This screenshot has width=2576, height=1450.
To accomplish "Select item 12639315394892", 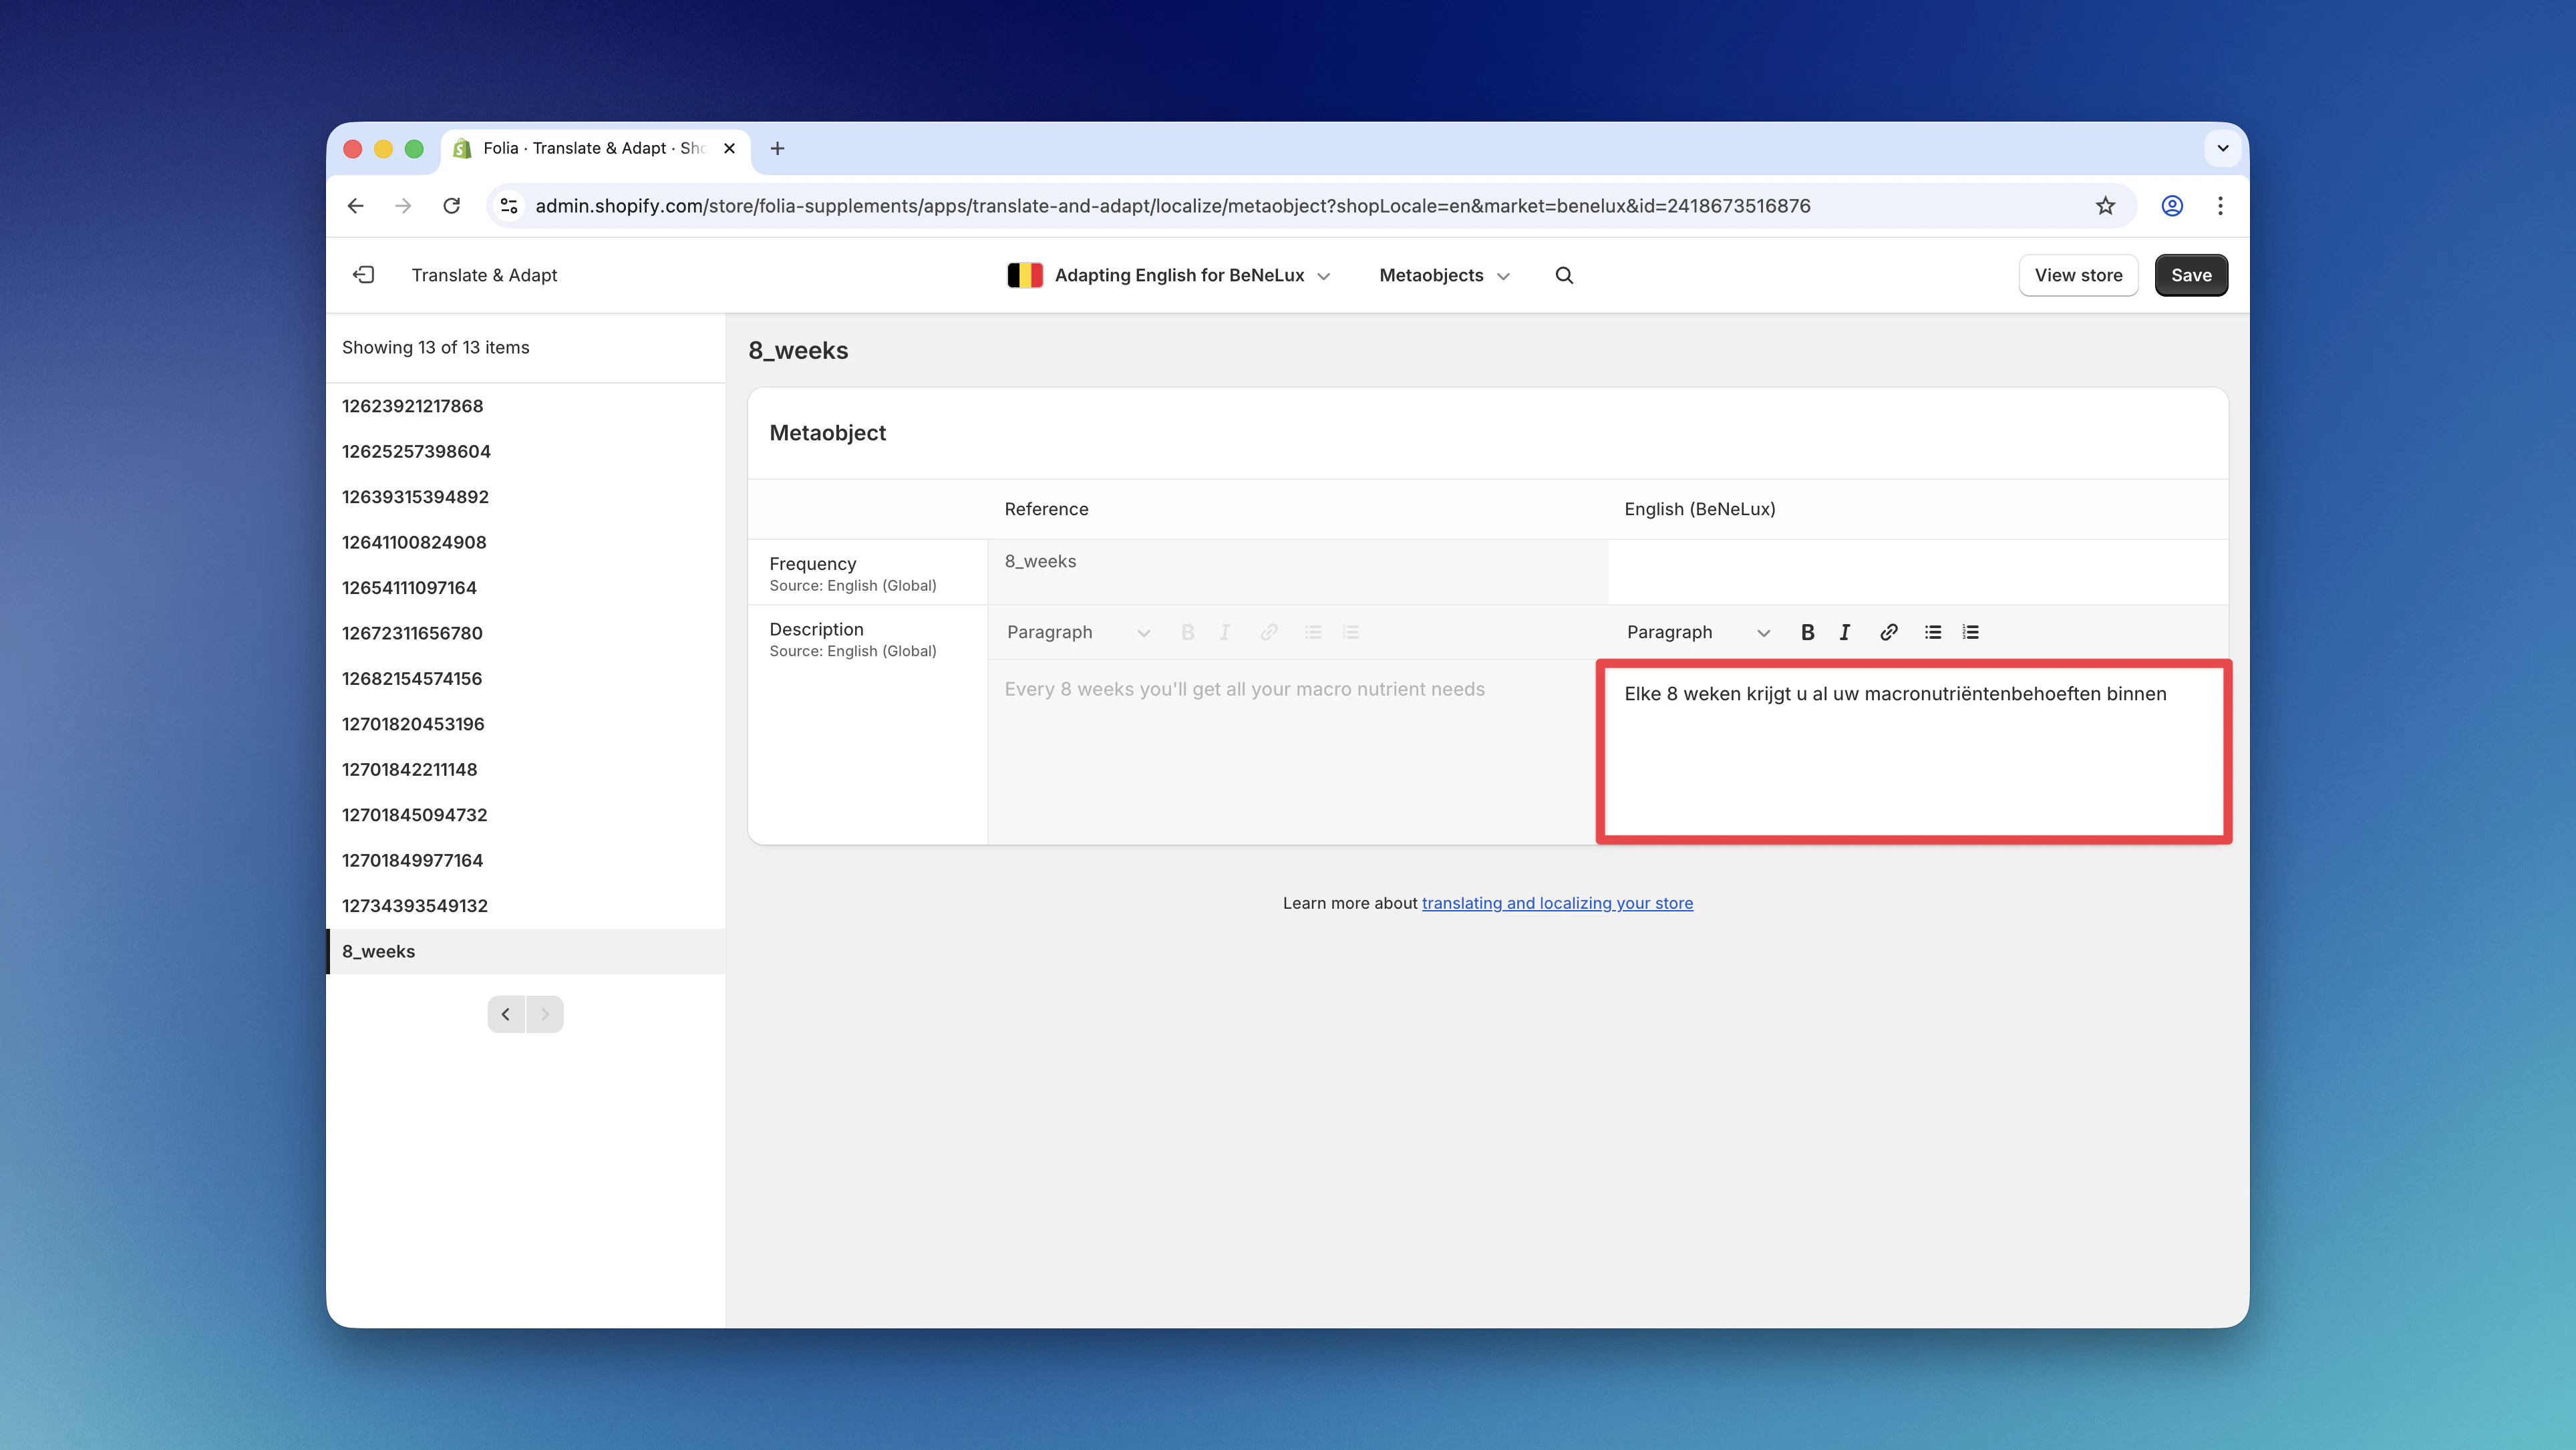I will coord(526,497).
